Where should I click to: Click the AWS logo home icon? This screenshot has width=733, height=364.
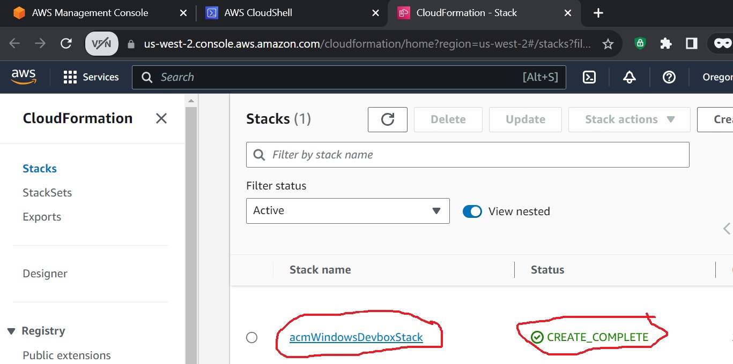(x=24, y=77)
